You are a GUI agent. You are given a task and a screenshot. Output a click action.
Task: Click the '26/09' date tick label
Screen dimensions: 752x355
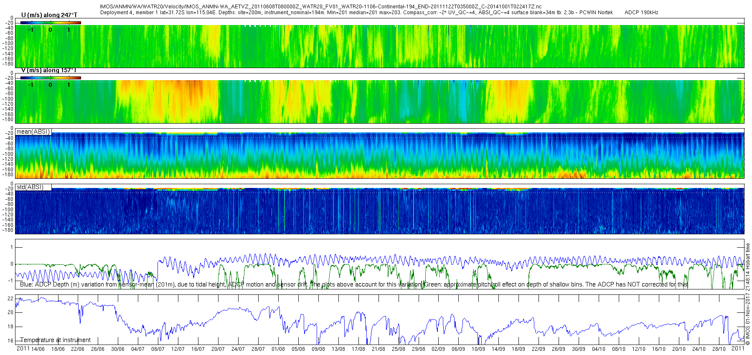click(559, 349)
